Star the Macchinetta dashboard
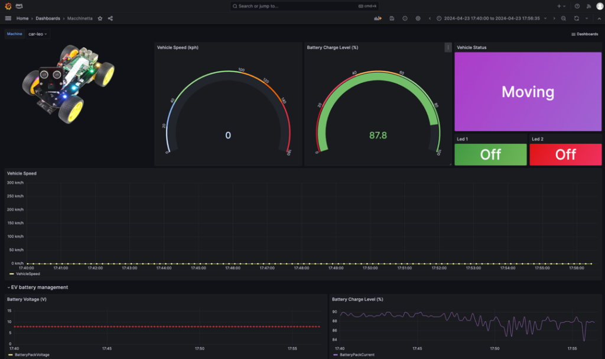This screenshot has height=359, width=605. click(x=99, y=18)
